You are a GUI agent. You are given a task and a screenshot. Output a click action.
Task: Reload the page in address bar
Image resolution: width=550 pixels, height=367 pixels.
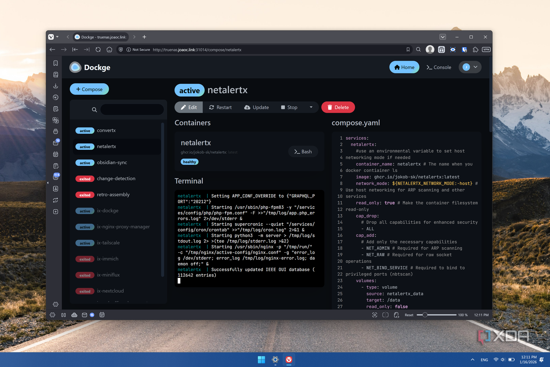tap(98, 49)
